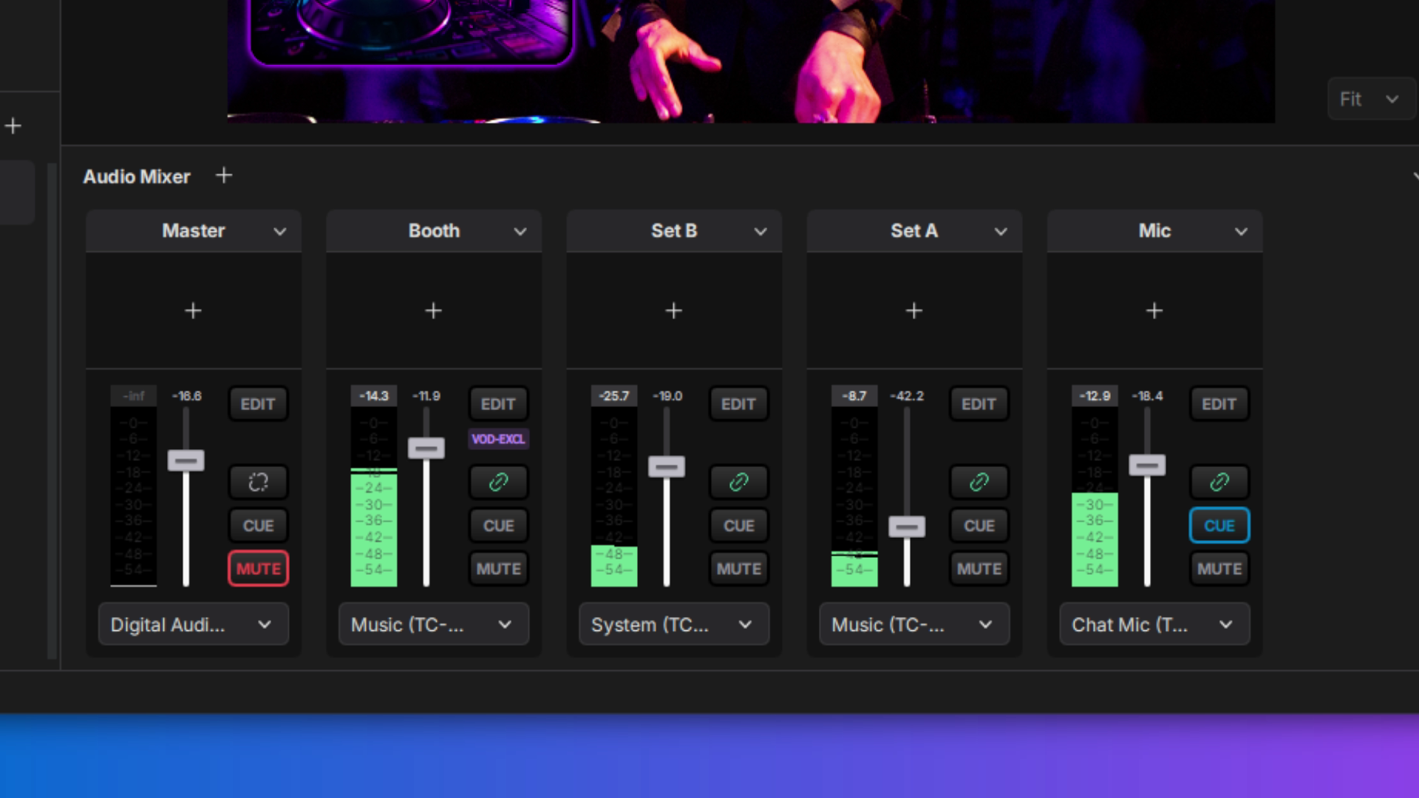
Task: Click the link icon on Set B channel
Action: 738,482
